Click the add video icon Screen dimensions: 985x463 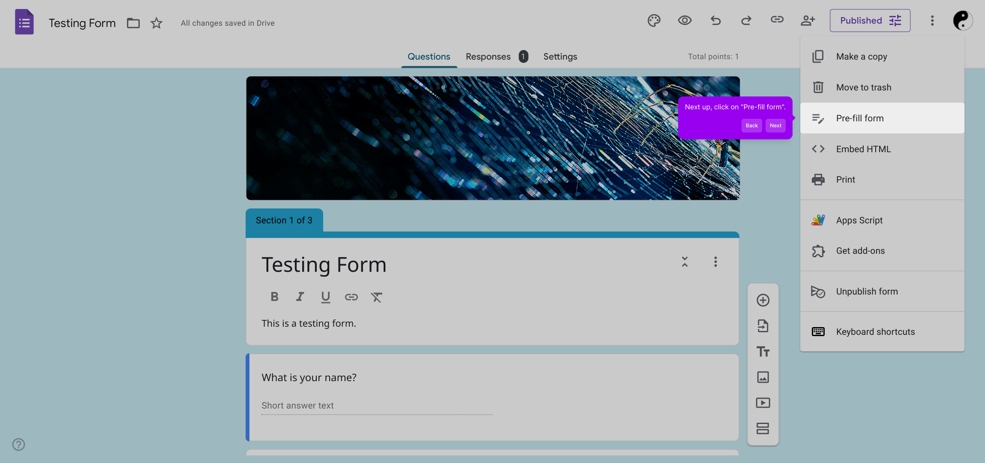tap(763, 403)
